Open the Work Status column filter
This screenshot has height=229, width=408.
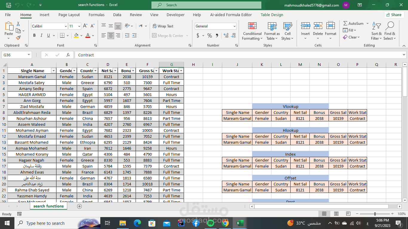[181, 71]
